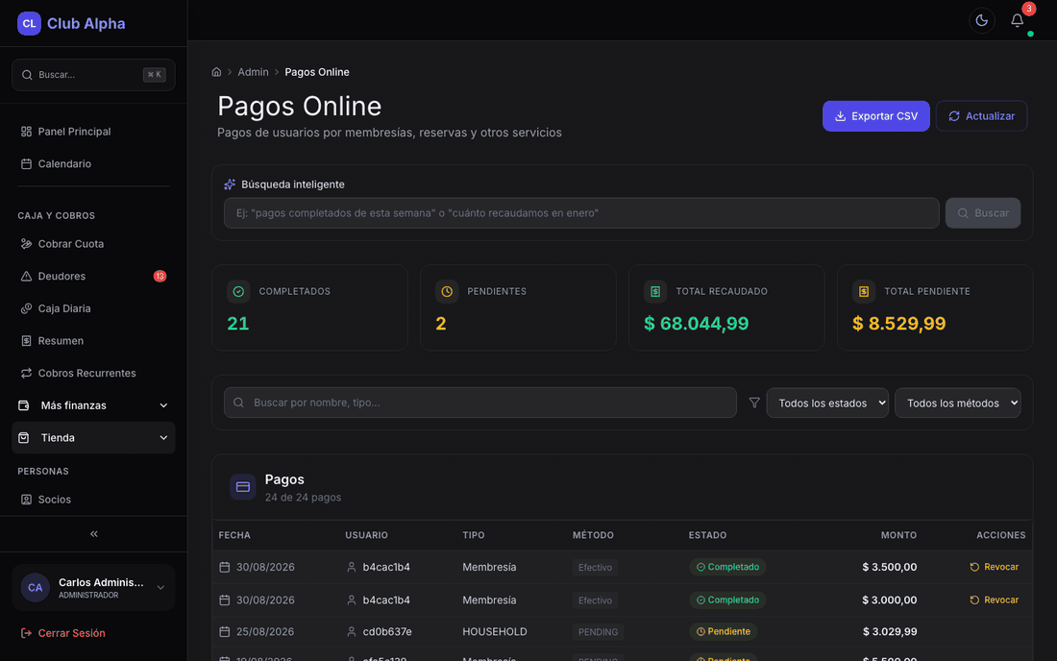The width and height of the screenshot is (1057, 661).
Task: Click the Panel Principal grid icon
Action: coord(26,132)
